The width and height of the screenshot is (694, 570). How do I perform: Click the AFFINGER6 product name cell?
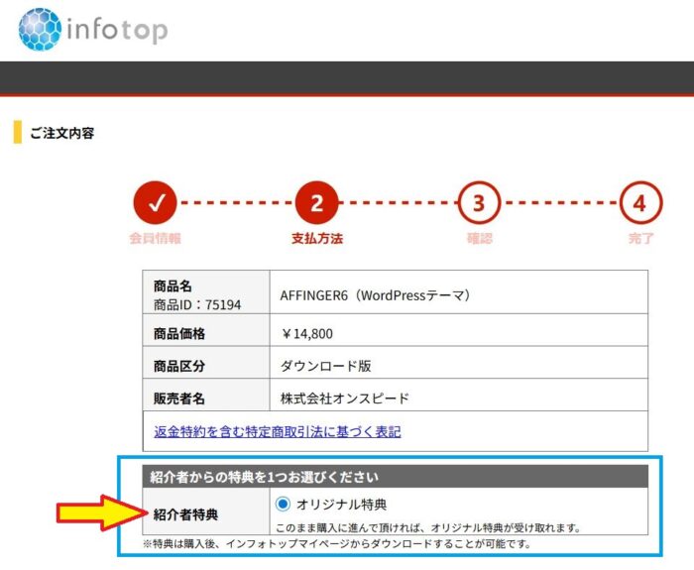point(375,295)
